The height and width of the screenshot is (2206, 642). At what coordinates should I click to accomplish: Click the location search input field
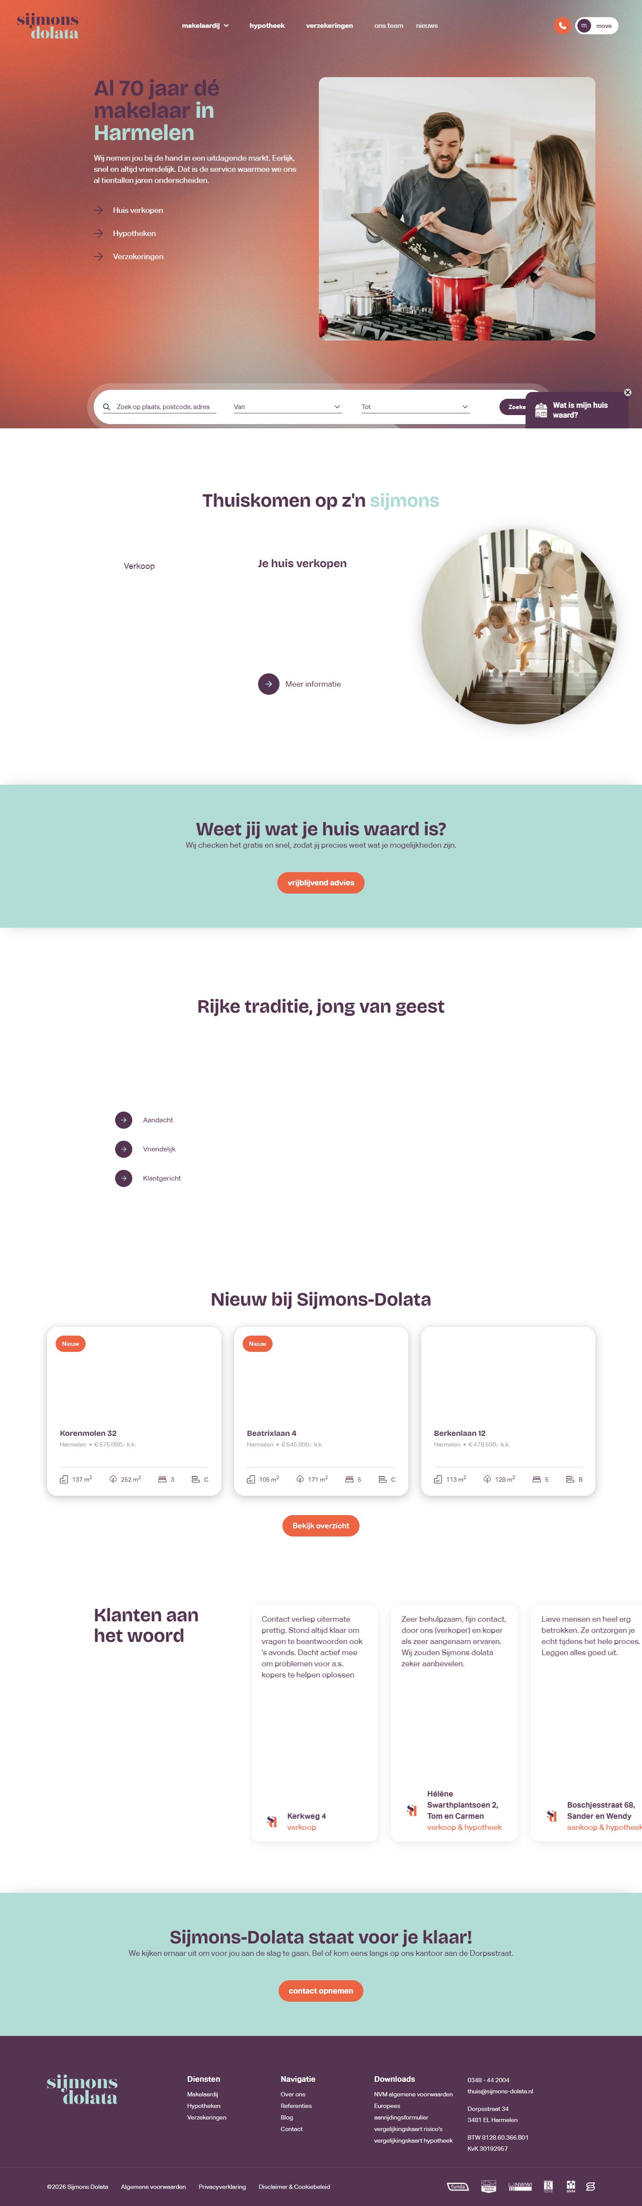click(164, 407)
